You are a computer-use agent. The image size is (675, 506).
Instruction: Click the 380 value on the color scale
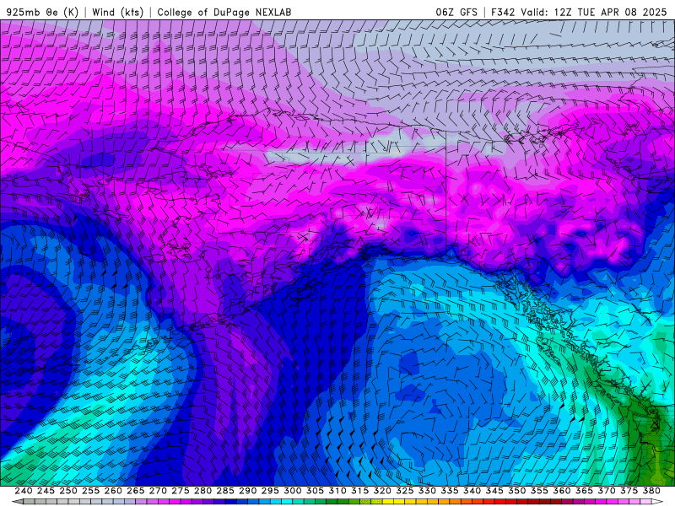coord(651,491)
